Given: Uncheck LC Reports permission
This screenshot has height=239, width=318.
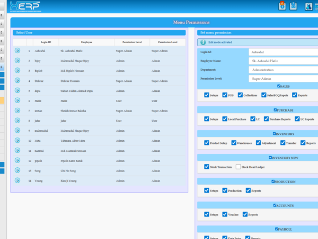Looking at the screenshot, I should (297, 119).
